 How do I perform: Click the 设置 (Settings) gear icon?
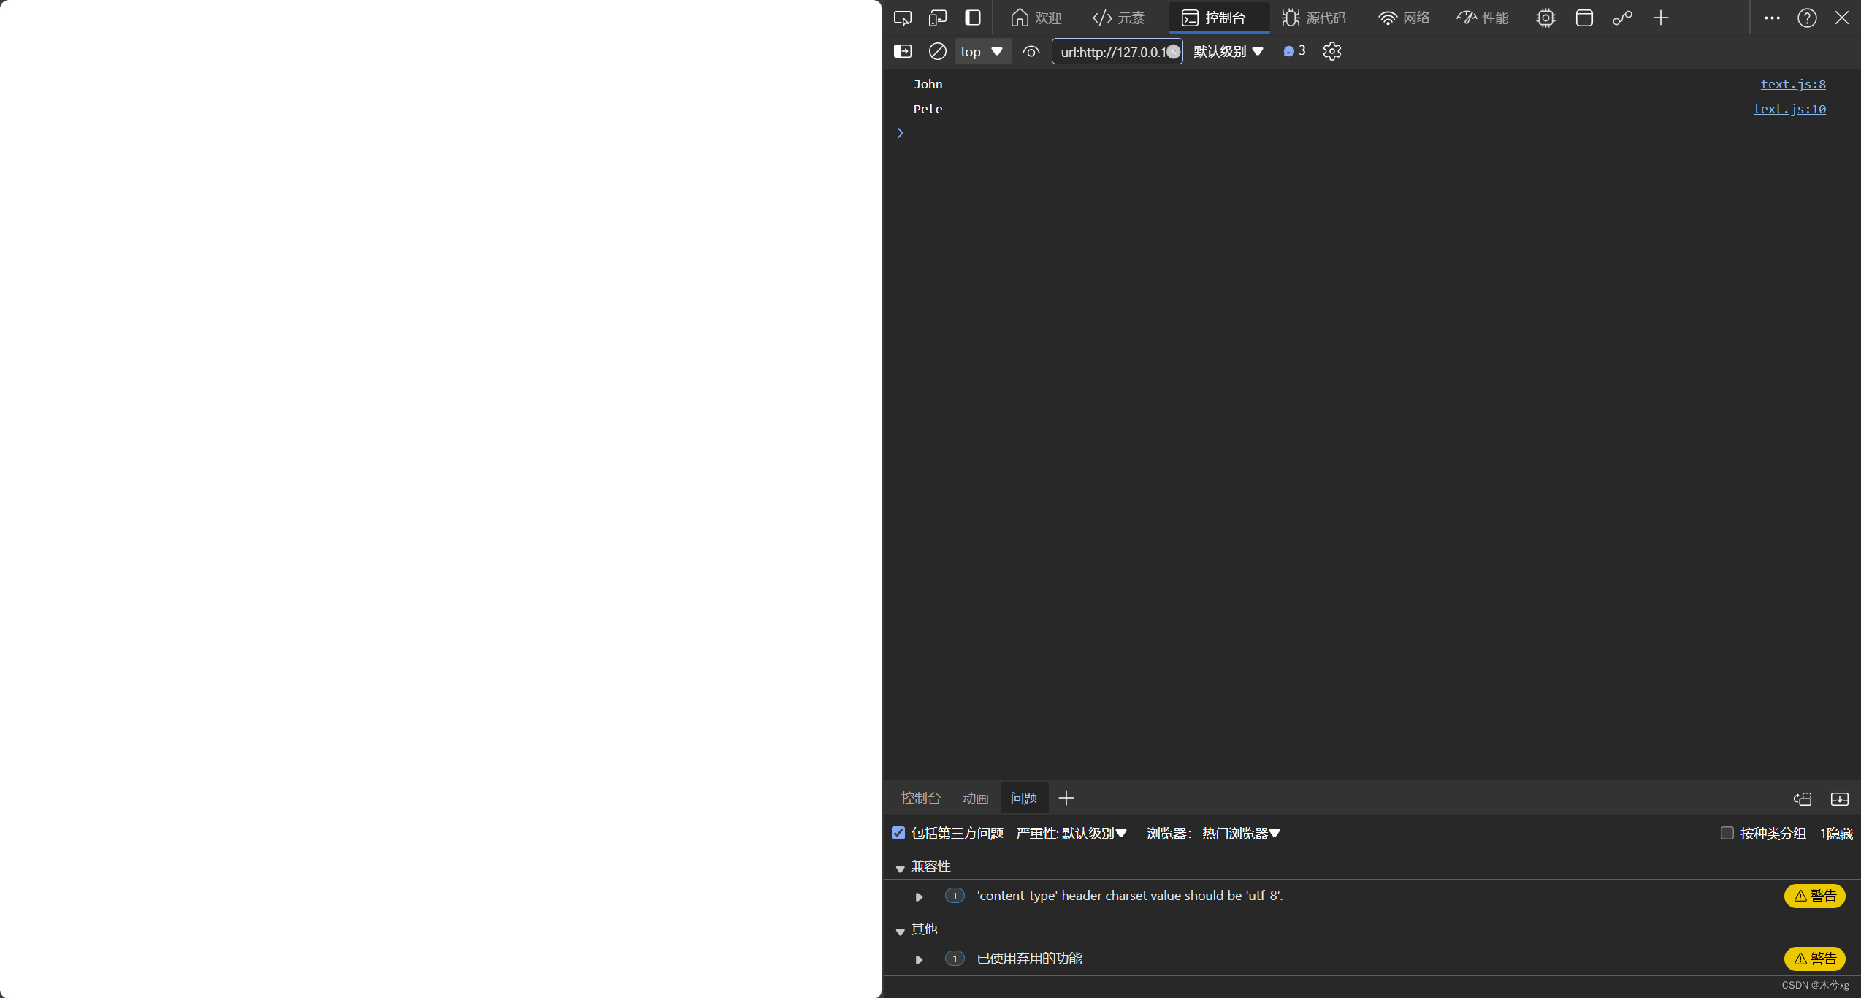(x=1331, y=50)
